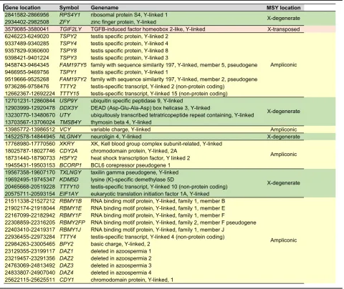
Task: Select gene symbol BCORP1
Action: 70,165
